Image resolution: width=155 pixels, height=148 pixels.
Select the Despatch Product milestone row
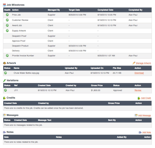click(x=77, y=46)
